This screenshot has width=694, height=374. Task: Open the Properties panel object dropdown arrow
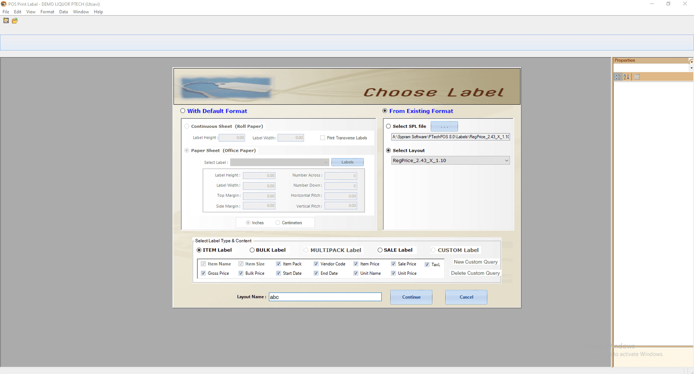point(691,68)
